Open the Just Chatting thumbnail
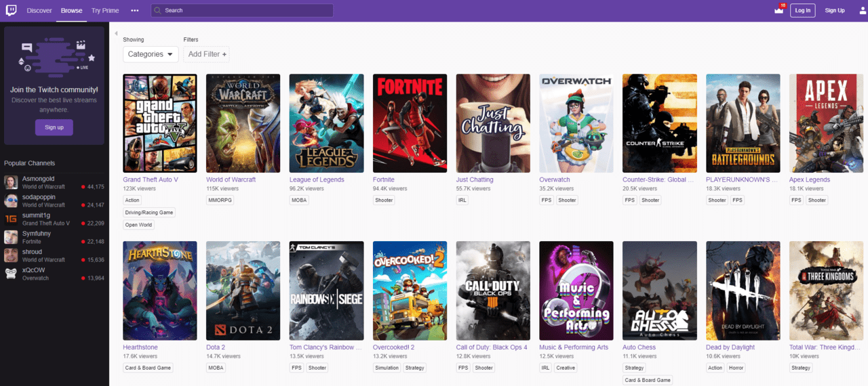This screenshot has height=386, width=868. pyautogui.click(x=494, y=123)
